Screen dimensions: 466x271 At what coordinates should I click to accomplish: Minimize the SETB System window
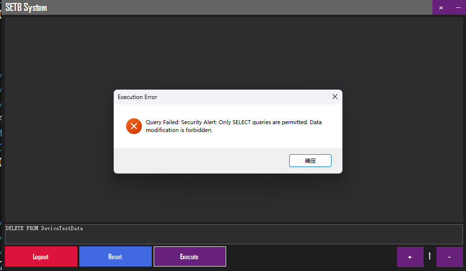[458, 7]
